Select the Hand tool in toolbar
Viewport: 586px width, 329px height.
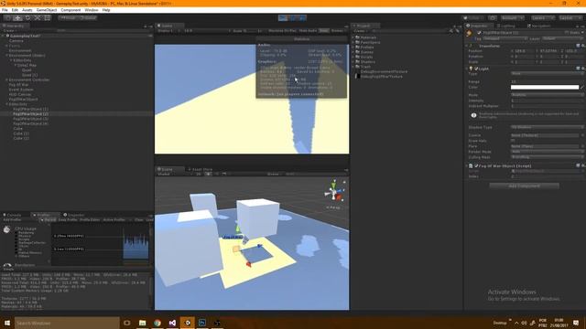coord(7,17)
